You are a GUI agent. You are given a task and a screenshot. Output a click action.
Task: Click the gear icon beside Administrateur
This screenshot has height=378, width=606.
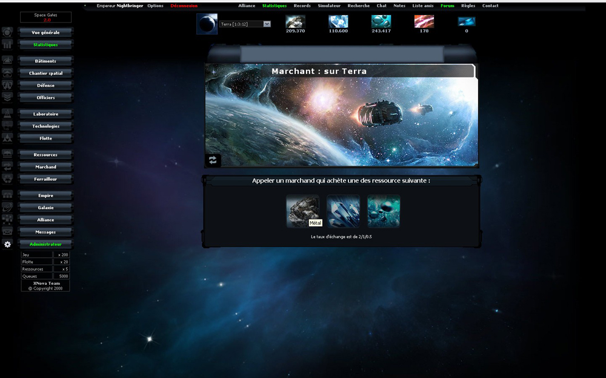7,244
